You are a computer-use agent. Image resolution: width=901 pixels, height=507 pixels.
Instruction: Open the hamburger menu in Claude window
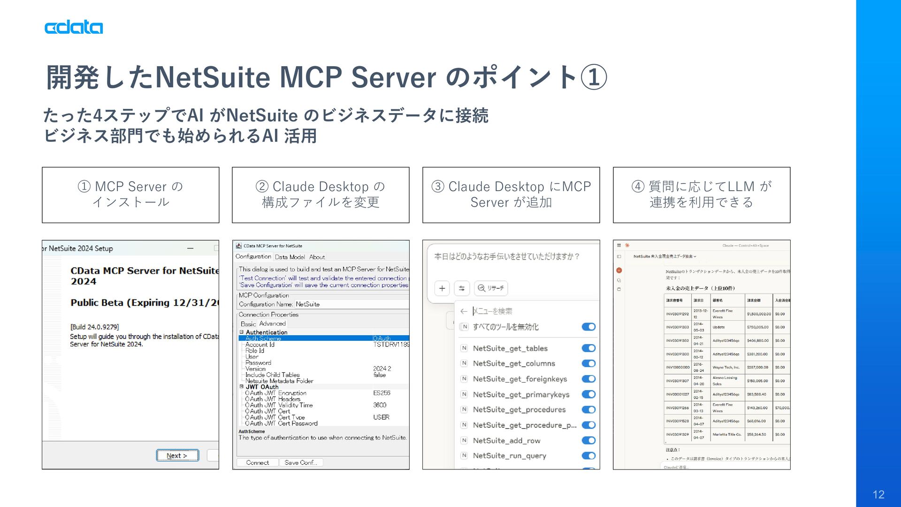pyautogui.click(x=619, y=246)
